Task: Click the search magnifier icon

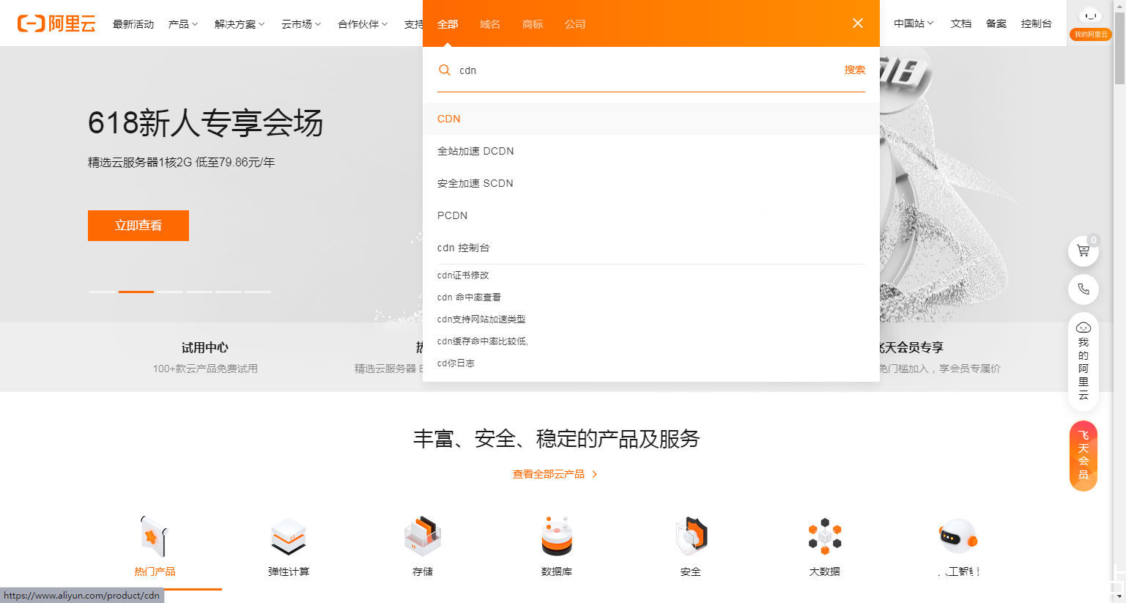Action: coord(445,70)
